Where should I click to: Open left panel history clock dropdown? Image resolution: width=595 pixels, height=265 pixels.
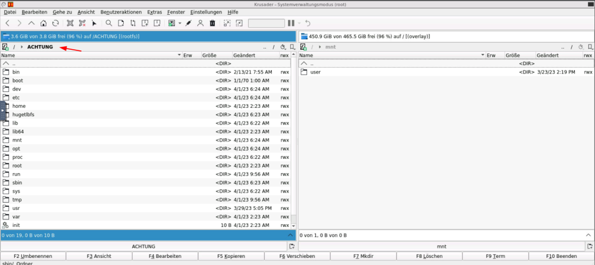click(x=283, y=47)
